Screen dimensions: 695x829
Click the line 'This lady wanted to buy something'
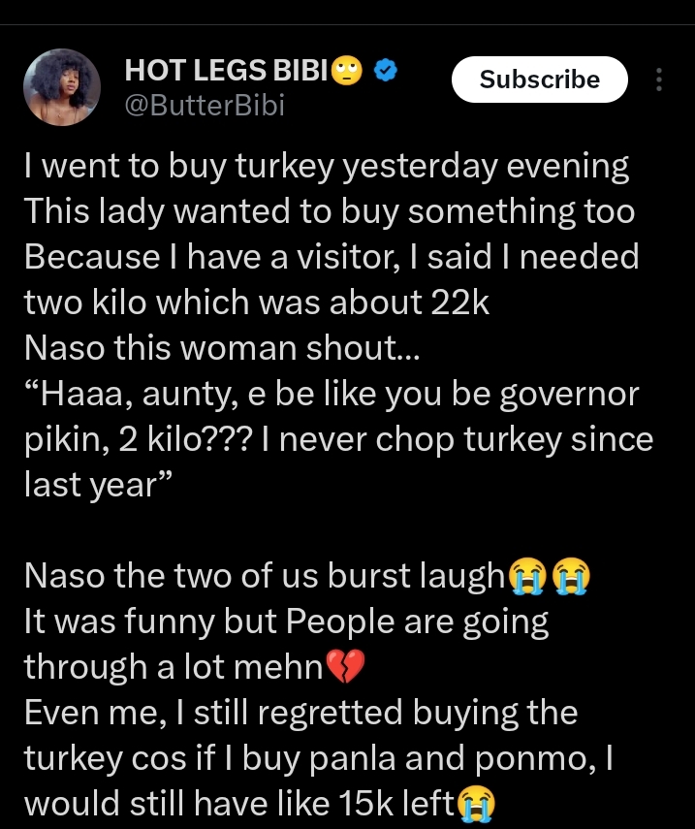330,212
